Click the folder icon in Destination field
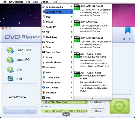135x118 pixels. click(x=86, y=111)
